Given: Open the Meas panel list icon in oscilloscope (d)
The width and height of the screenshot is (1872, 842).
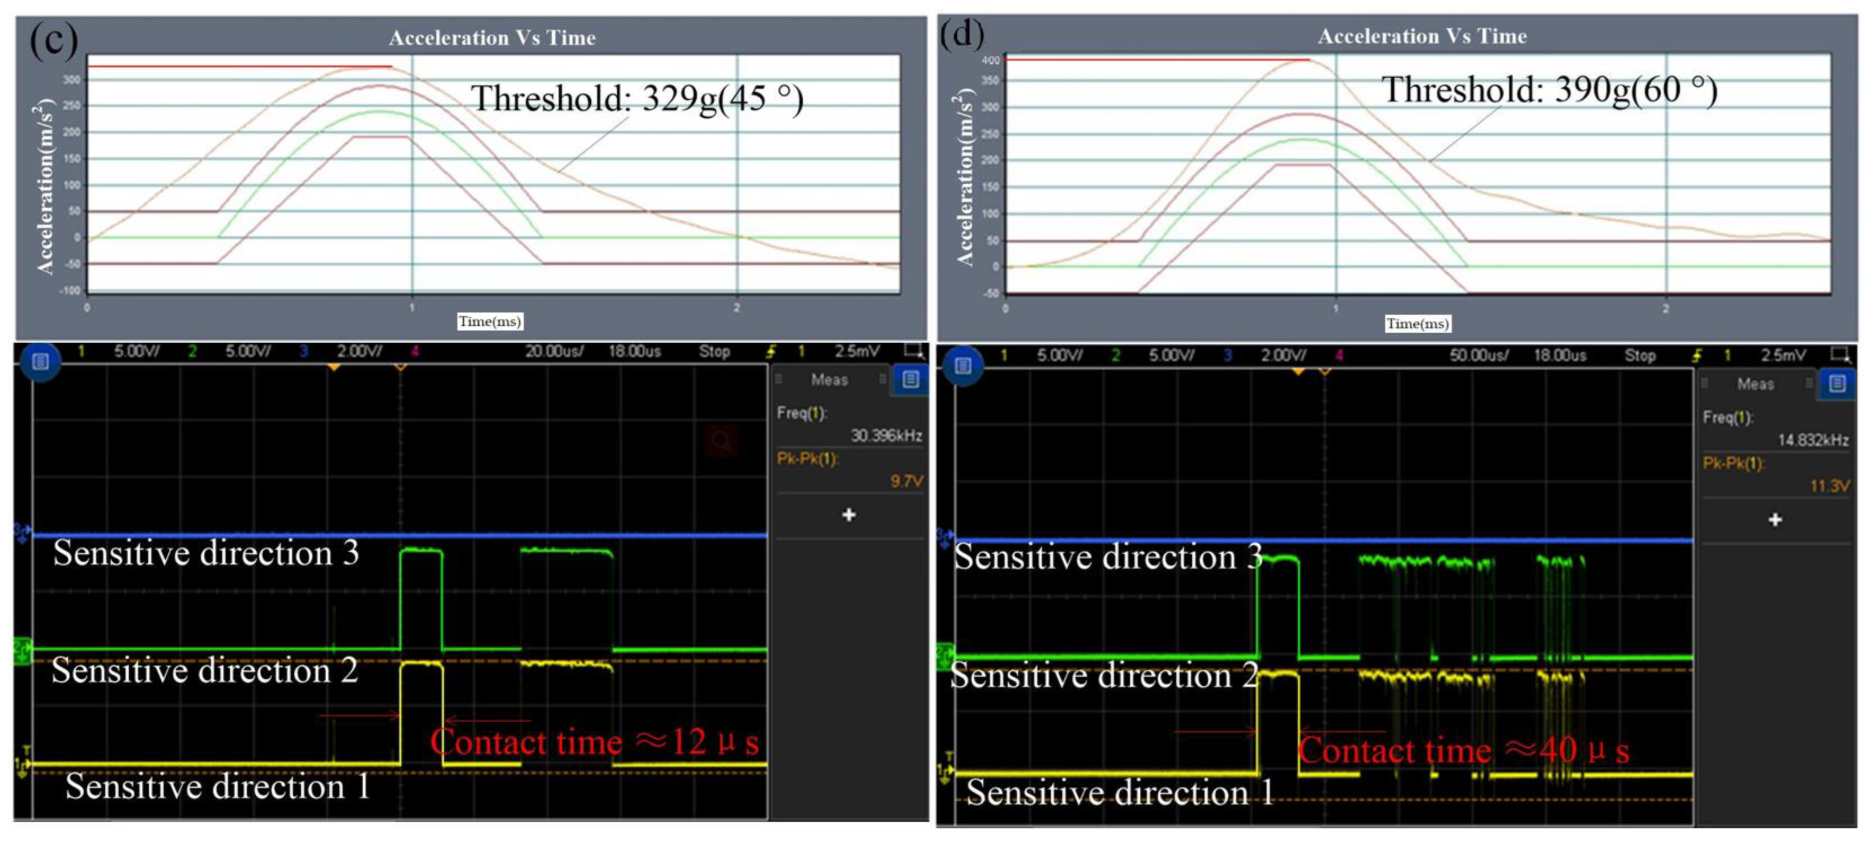Looking at the screenshot, I should pyautogui.click(x=1837, y=384).
